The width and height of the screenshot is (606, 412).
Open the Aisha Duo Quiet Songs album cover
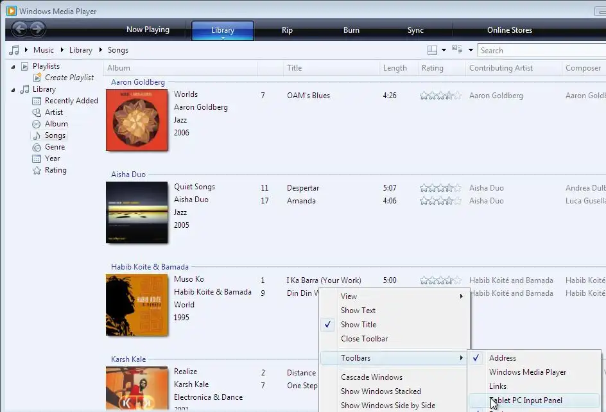click(x=137, y=212)
